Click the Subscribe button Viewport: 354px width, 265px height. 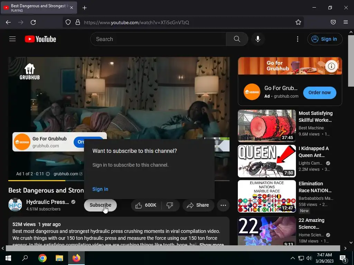100,205
